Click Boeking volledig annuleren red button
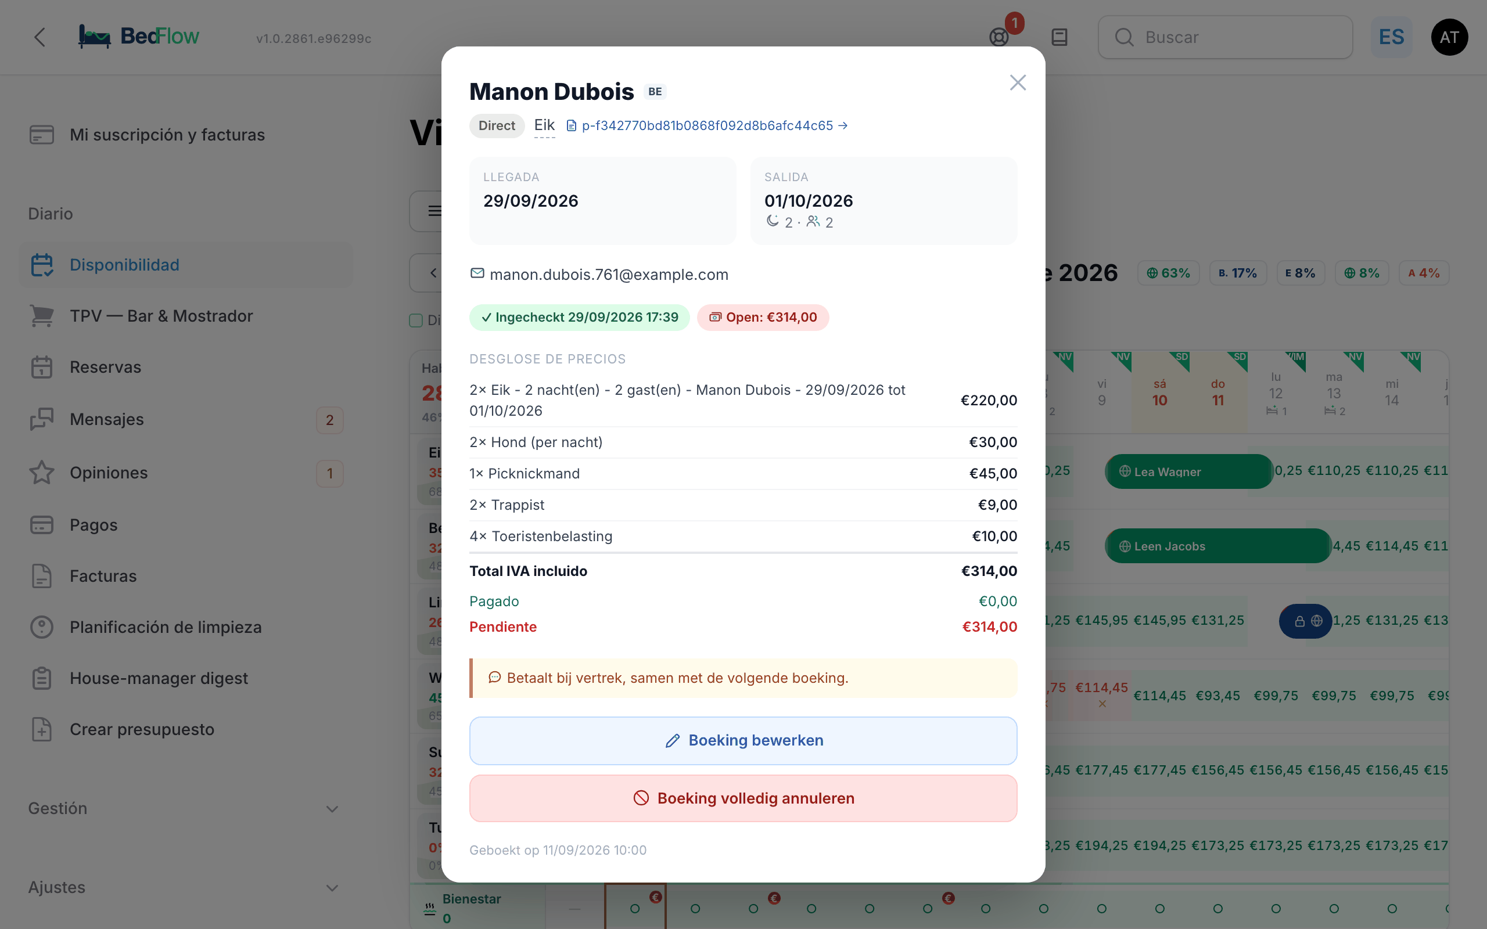1487x929 pixels. coord(743,798)
